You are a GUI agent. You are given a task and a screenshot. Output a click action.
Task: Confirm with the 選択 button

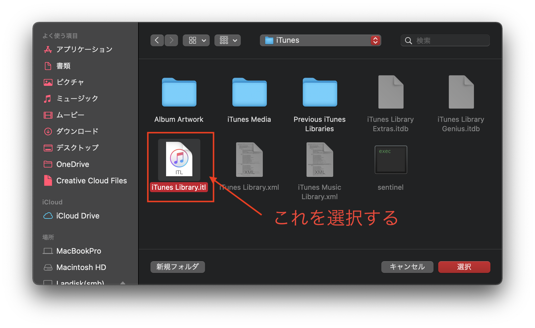pyautogui.click(x=464, y=267)
